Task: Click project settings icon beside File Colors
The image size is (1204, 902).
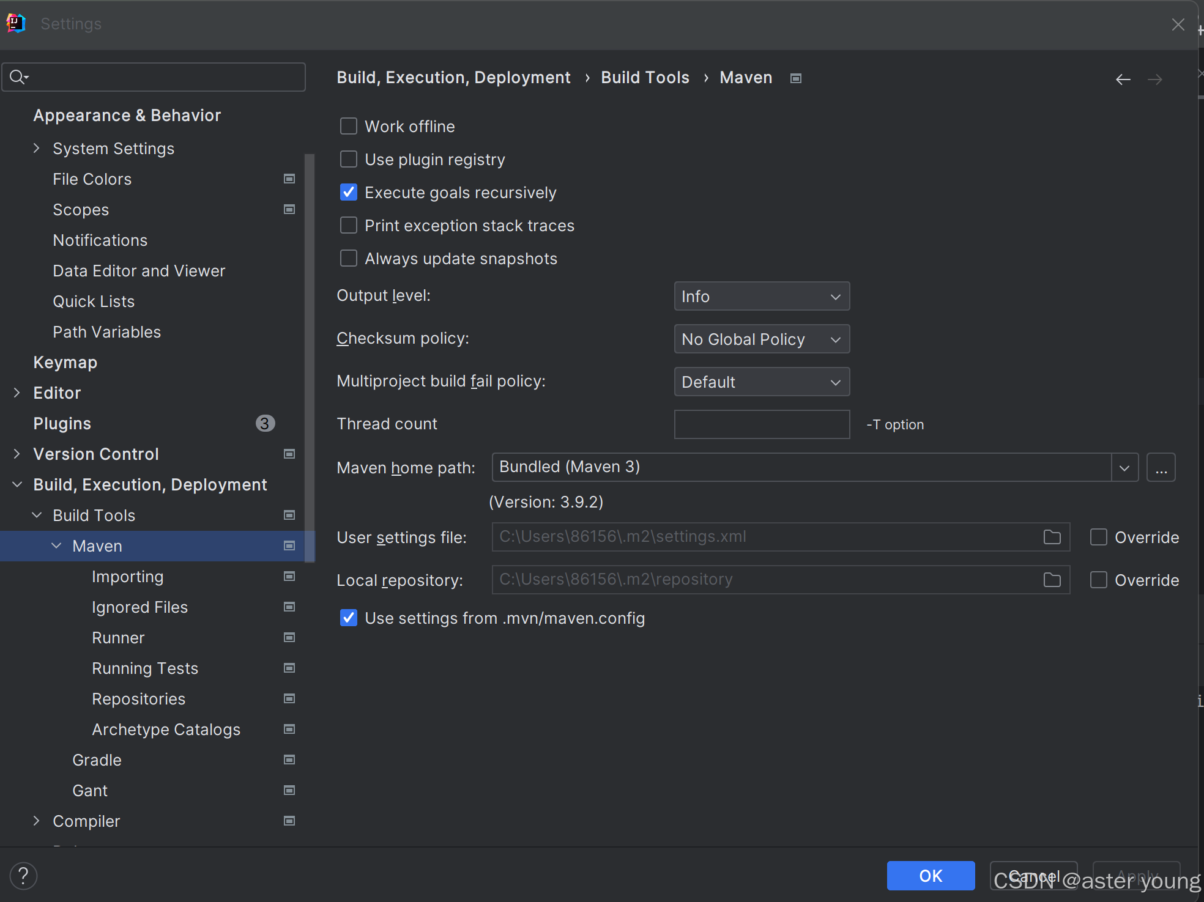Action: [x=289, y=179]
